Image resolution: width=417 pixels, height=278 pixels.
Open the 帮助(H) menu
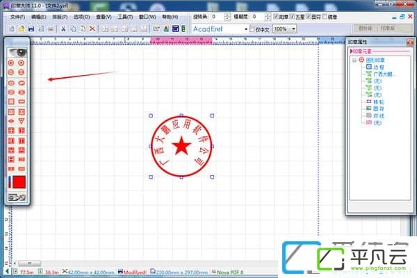coord(170,17)
